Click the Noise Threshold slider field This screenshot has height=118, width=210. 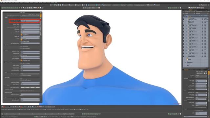pyautogui.click(x=30, y=66)
